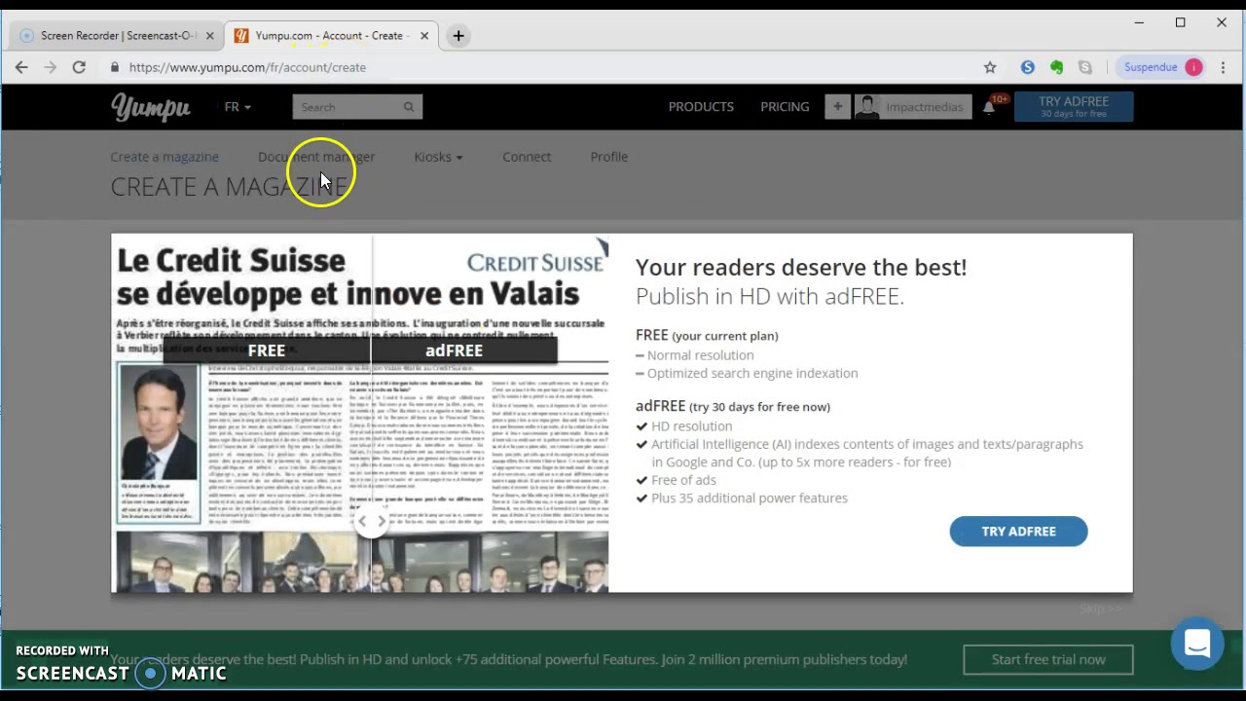Click the Suspendue profile button
1246x701 pixels.
click(x=1161, y=67)
